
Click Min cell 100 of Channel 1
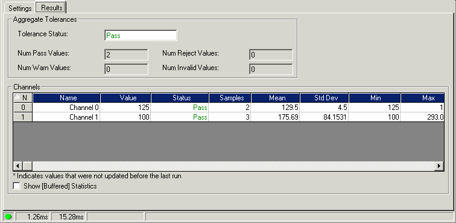click(x=375, y=117)
